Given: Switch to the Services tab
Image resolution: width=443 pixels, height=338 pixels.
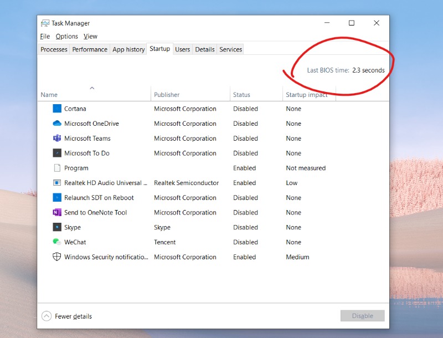Looking at the screenshot, I should click(x=230, y=49).
